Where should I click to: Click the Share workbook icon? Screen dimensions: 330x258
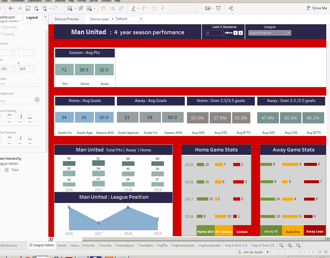coord(231,8)
